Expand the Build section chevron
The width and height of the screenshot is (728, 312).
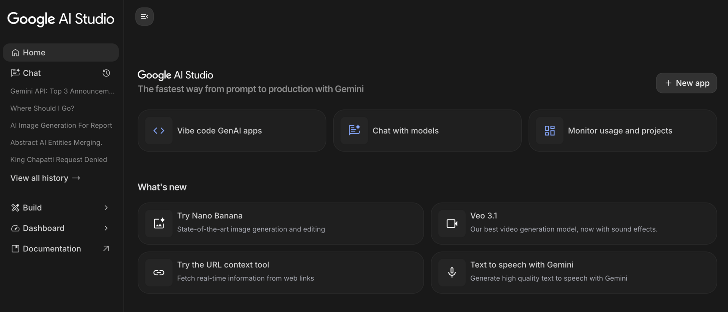tap(106, 207)
